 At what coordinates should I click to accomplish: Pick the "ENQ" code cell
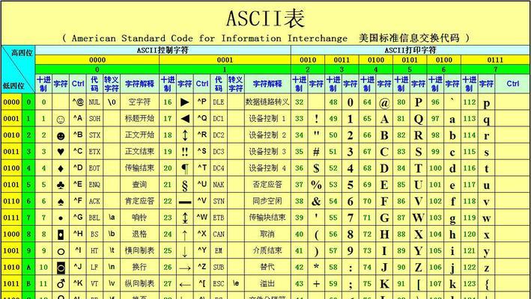click(94, 185)
